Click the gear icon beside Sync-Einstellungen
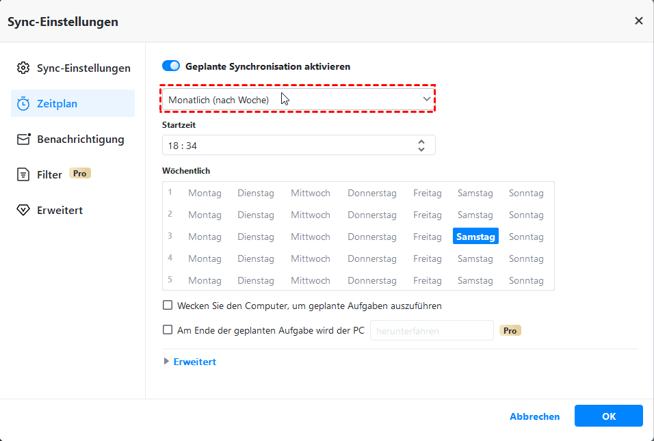The image size is (654, 441). [24, 68]
